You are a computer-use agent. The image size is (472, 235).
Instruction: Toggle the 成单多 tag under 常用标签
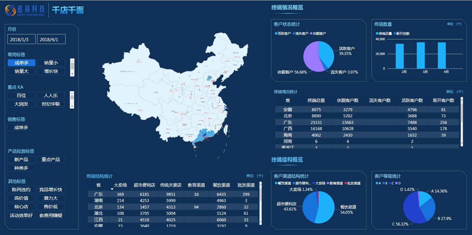pyautogui.click(x=21, y=63)
